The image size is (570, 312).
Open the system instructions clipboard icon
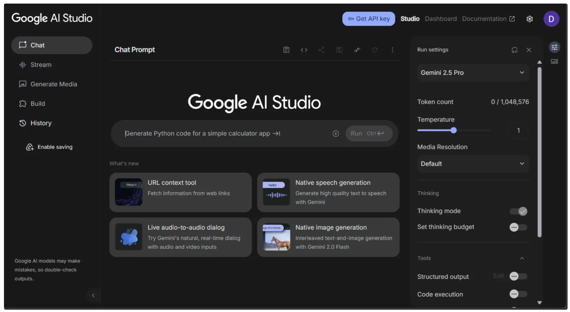tap(286, 50)
